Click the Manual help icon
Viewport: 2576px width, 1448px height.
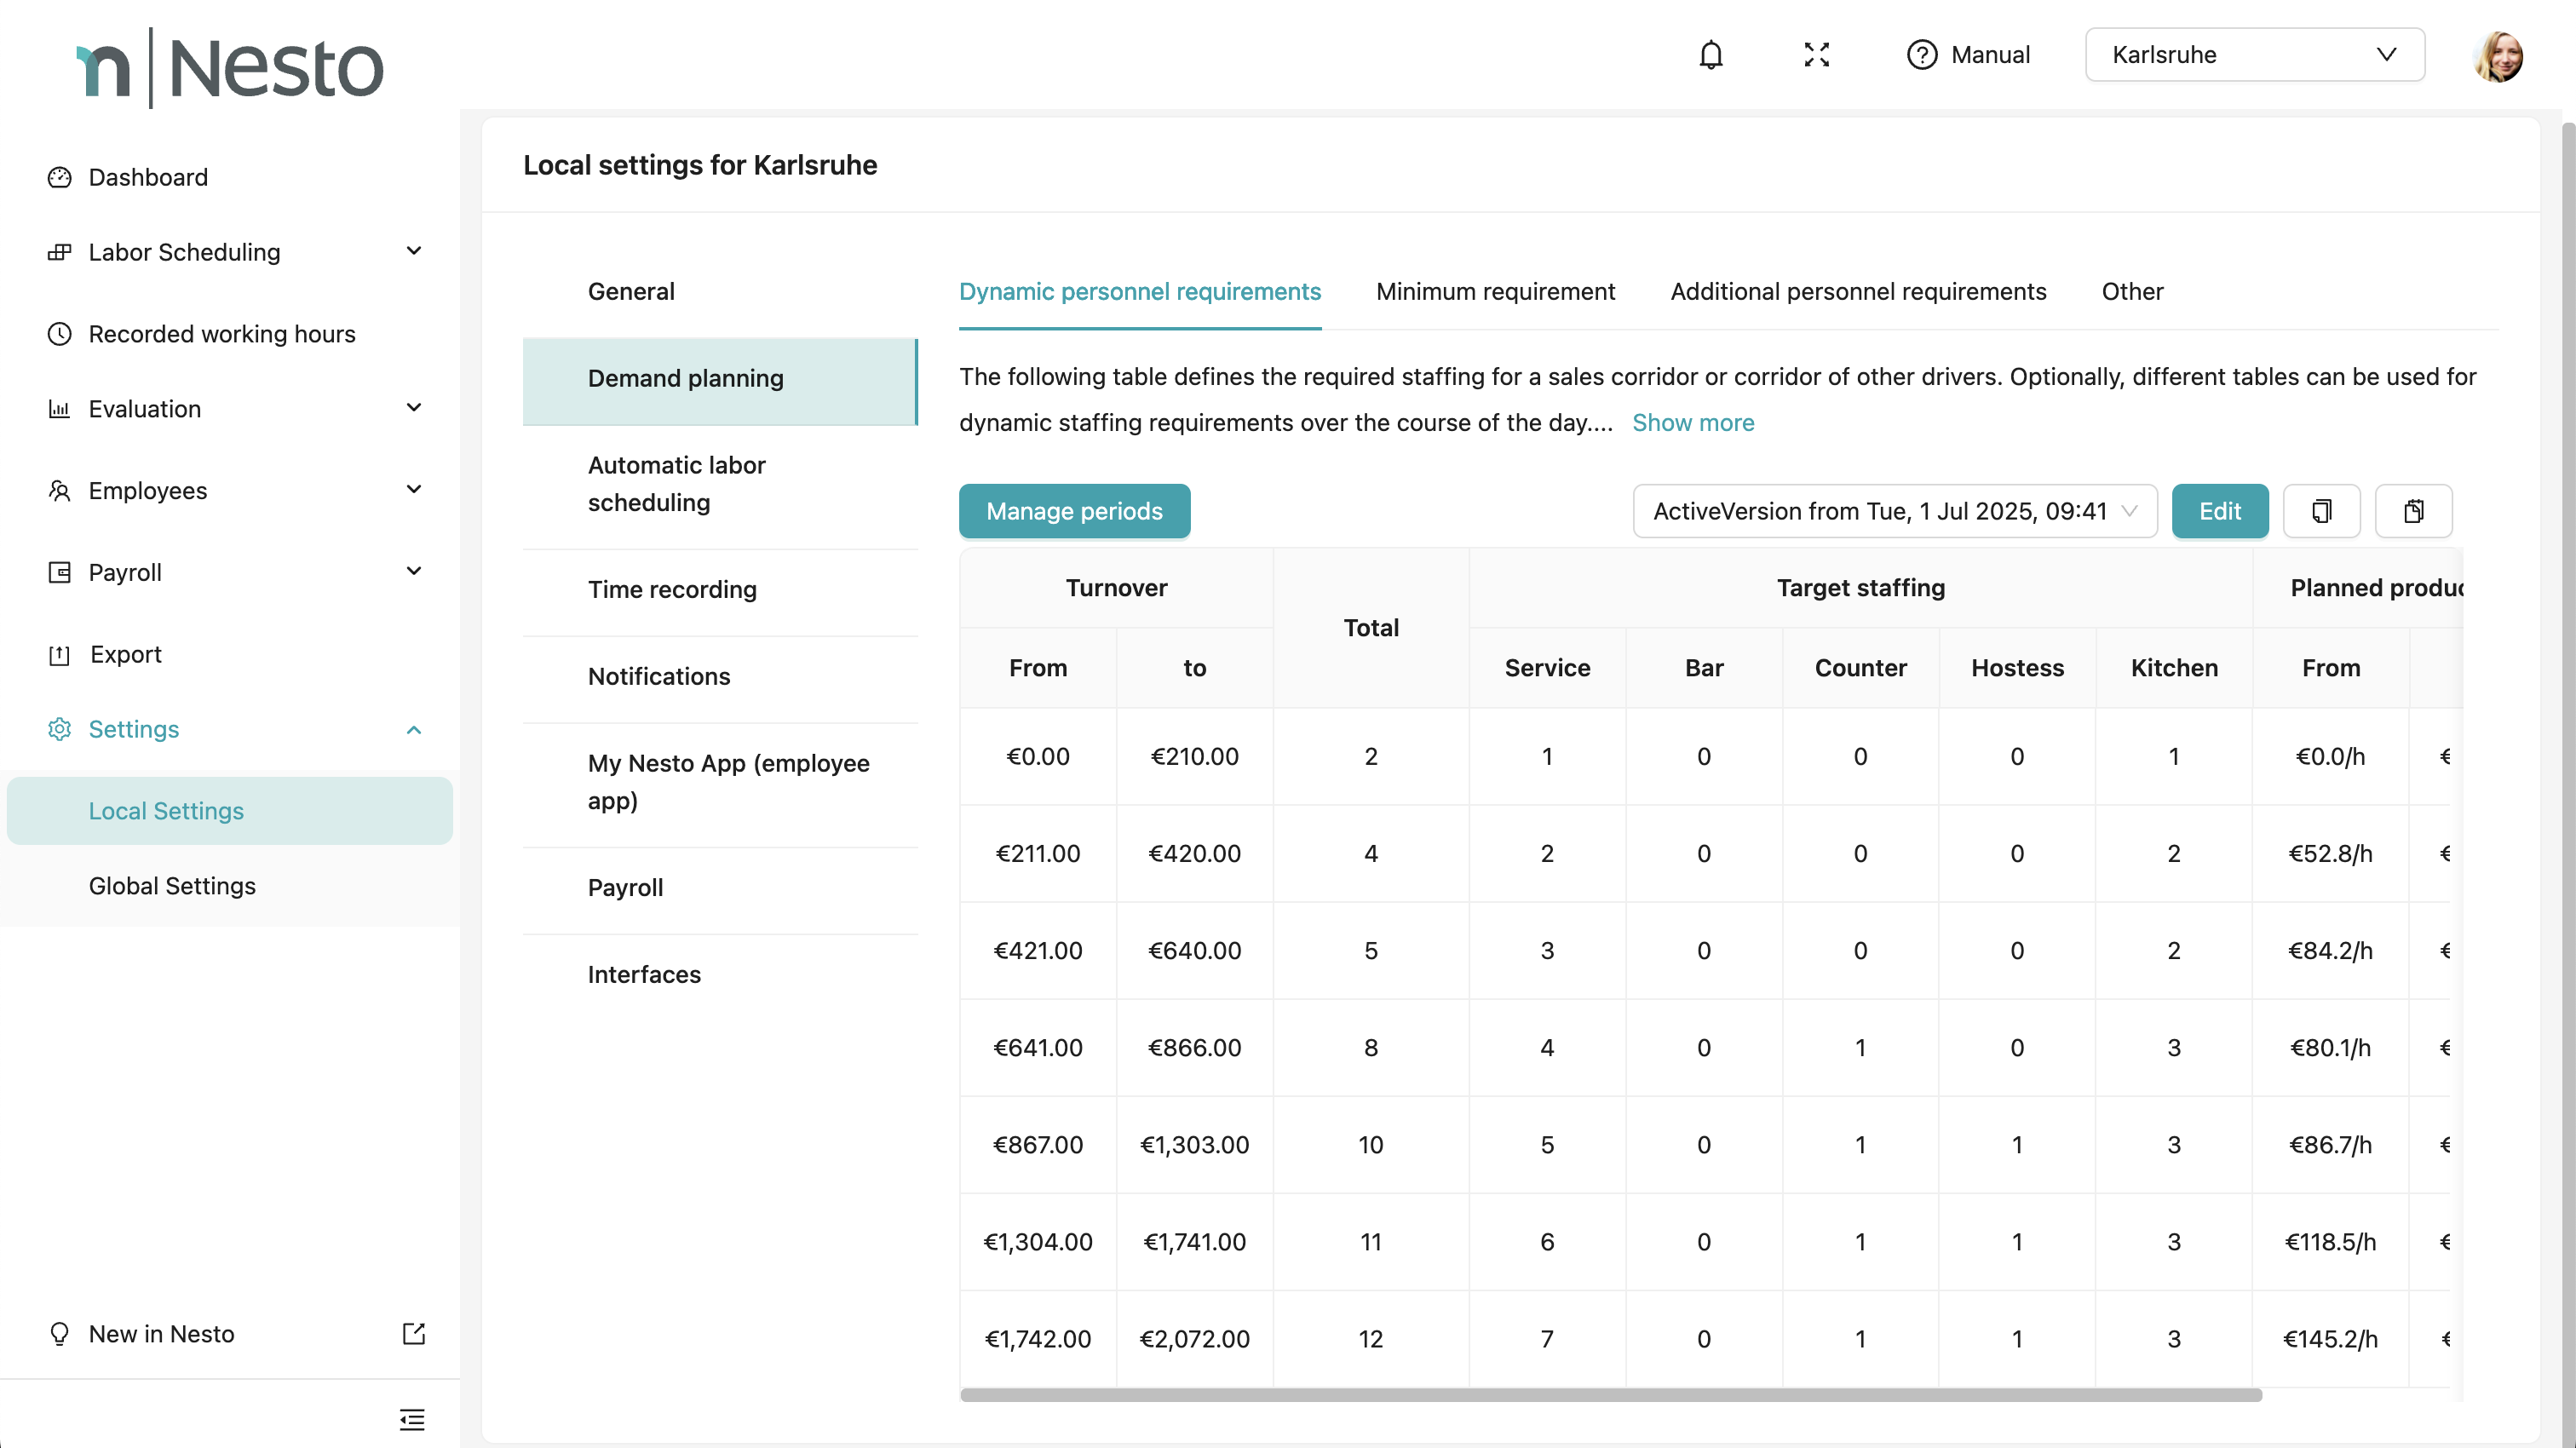click(x=1921, y=55)
